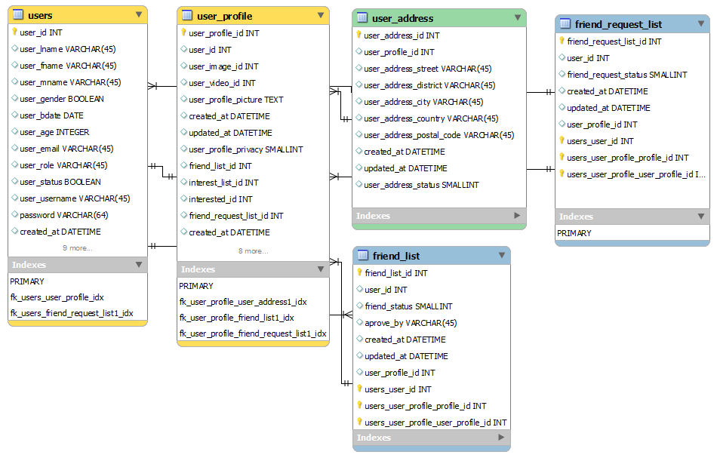Collapse the users table with header arrow
The image size is (717, 461).
(139, 14)
